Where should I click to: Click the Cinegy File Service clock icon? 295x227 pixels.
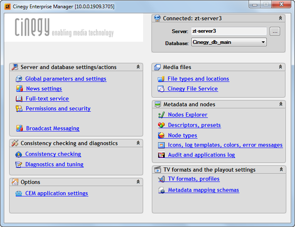[x=161, y=88]
